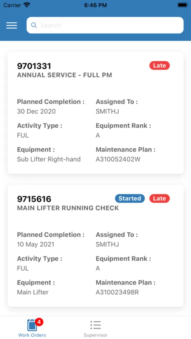Check the Wi-Fi status icon
Image resolution: width=191 pixels, height=339 pixels.
27,5
